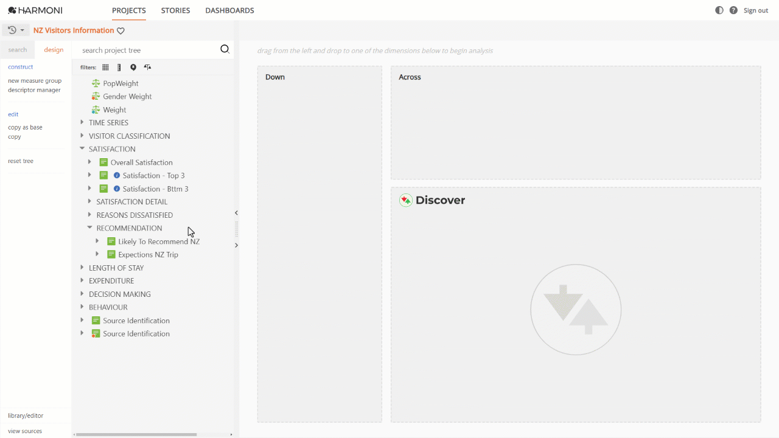Click the Overall Satisfaction green icon
Screen dimensions: 779x438
[103, 162]
